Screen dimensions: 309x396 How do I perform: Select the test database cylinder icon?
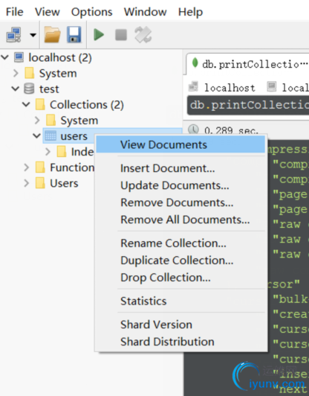tap(29, 89)
